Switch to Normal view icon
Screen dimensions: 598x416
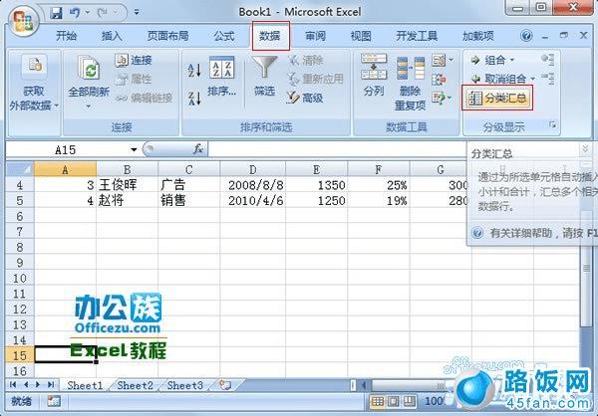pyautogui.click(x=377, y=401)
